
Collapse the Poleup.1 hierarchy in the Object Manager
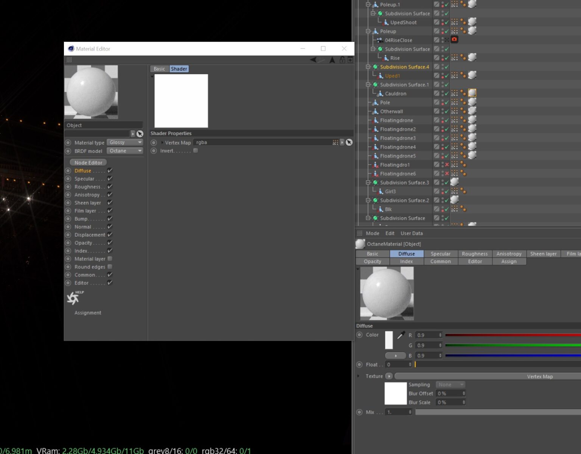pyautogui.click(x=367, y=4)
